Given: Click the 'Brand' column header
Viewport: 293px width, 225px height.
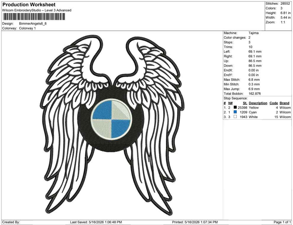Looking at the screenshot, I should pos(284,103).
